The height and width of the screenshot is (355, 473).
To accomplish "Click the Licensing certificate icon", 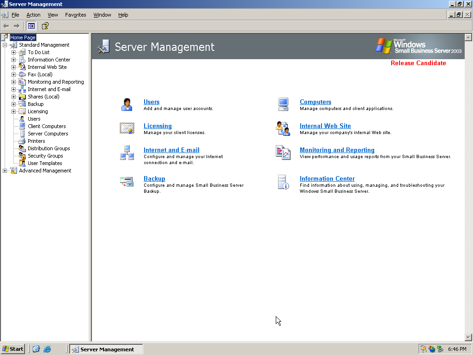I will tap(127, 129).
